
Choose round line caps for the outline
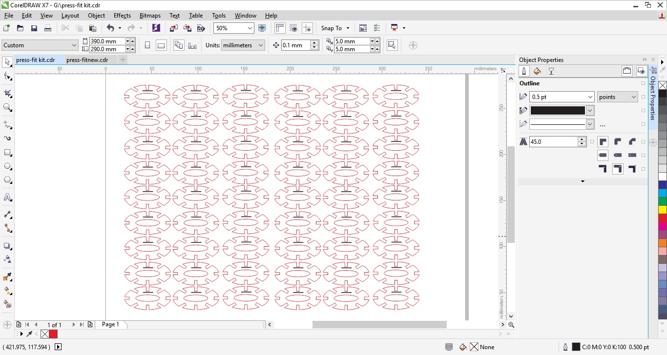coord(618,156)
